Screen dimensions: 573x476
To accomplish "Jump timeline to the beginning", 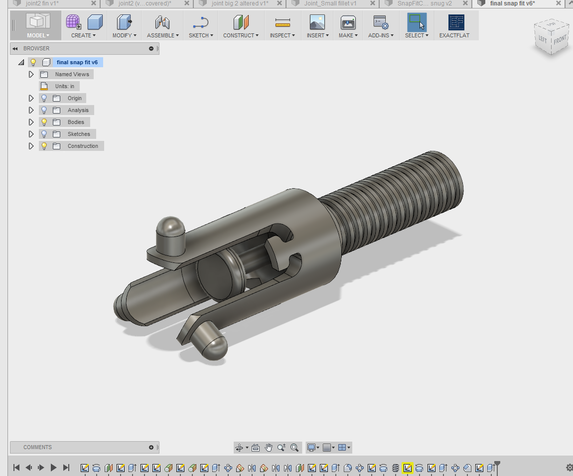I will click(16, 468).
